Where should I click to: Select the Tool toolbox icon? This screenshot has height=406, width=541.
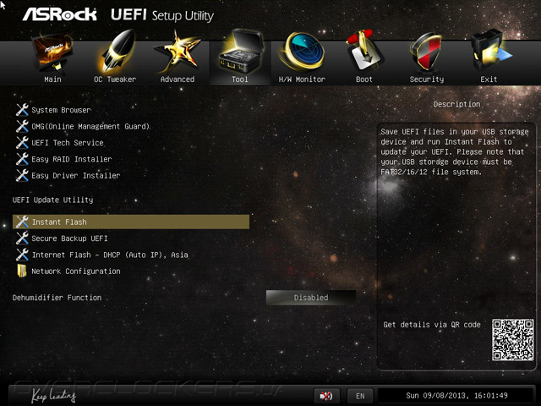click(x=241, y=52)
